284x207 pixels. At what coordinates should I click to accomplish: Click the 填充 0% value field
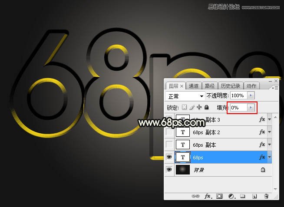239,108
